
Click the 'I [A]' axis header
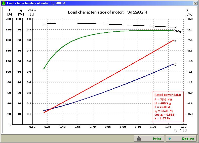pos(10,12)
